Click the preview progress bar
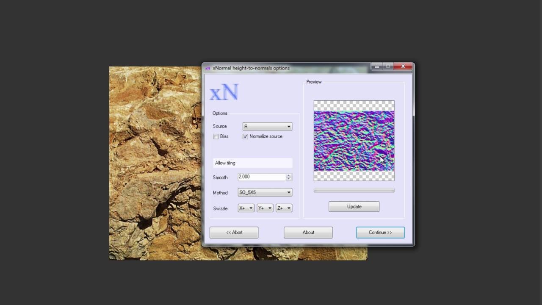The image size is (542, 305). (x=354, y=191)
